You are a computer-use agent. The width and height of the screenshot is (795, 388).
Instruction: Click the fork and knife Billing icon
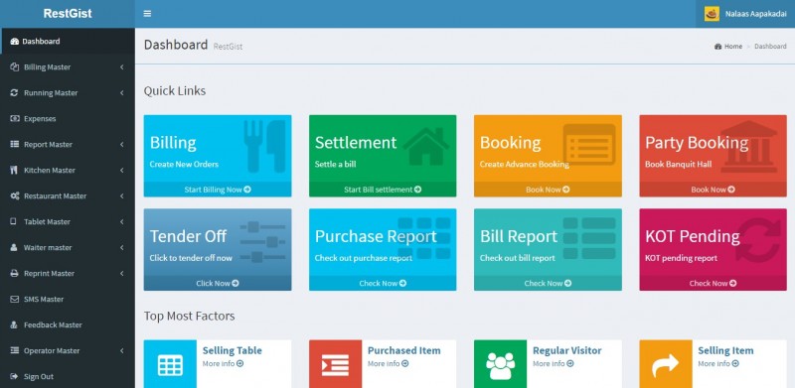pos(264,146)
